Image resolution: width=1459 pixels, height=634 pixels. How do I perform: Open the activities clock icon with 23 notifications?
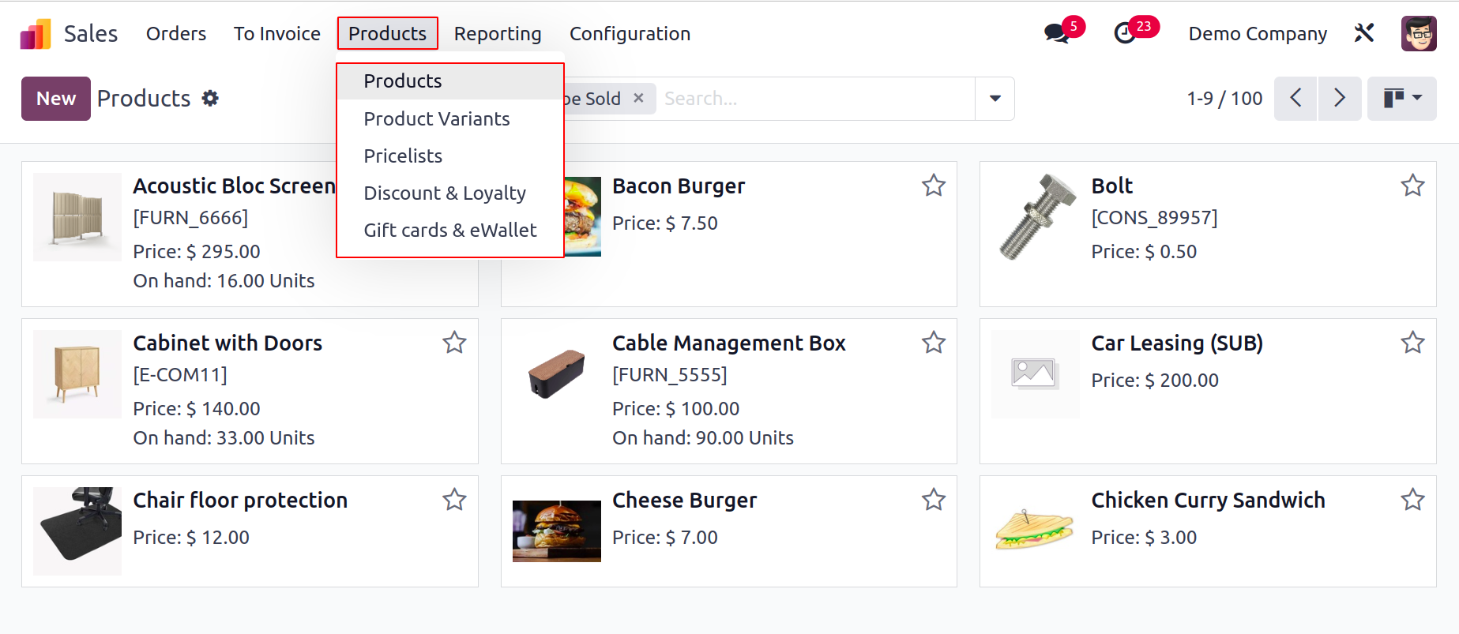(x=1125, y=33)
